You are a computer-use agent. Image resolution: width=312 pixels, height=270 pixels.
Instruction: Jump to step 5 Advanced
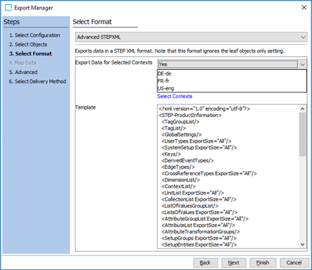[x=23, y=72]
